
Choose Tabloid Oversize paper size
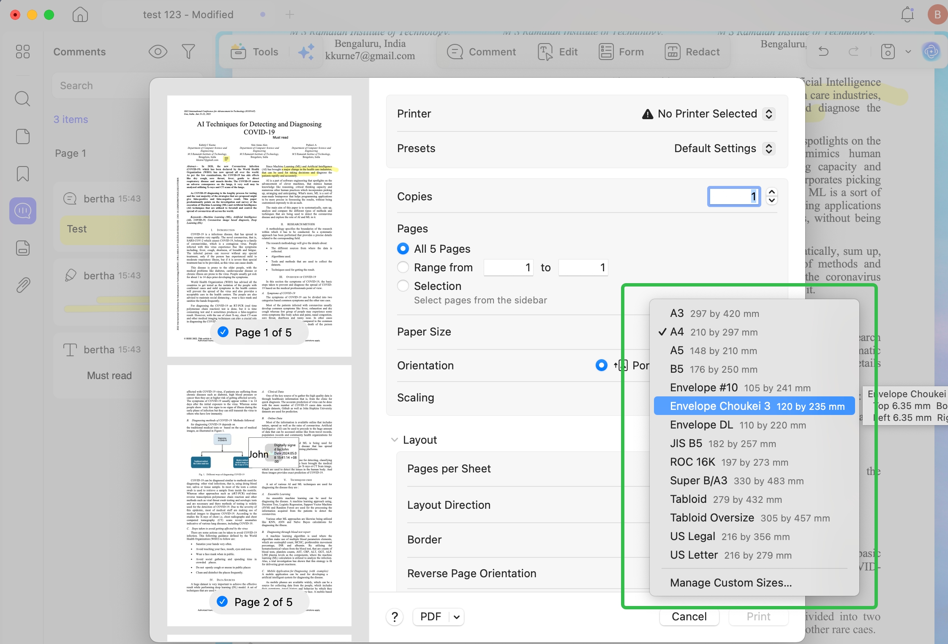[x=754, y=518]
